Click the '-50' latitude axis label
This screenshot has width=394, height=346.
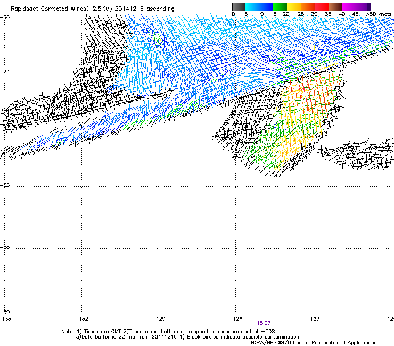tap(5, 18)
